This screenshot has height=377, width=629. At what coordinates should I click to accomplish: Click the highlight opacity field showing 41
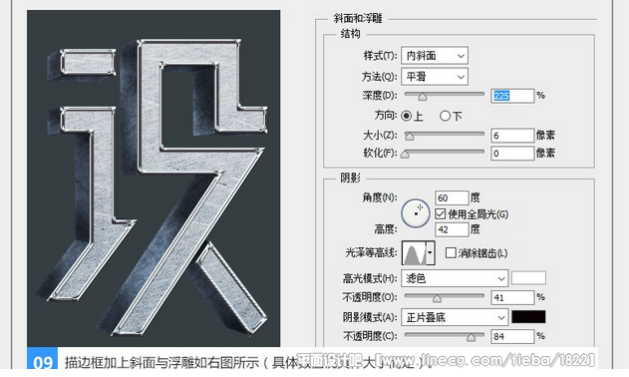[512, 297]
